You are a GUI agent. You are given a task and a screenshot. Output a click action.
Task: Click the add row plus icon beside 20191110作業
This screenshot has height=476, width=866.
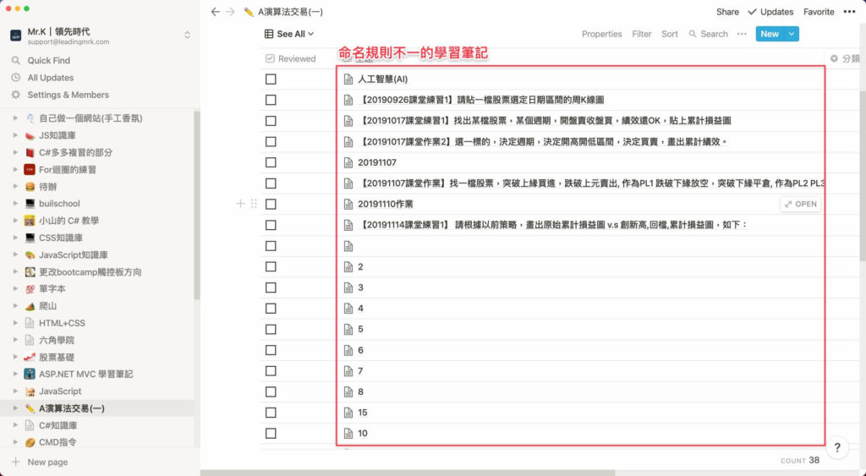(240, 204)
